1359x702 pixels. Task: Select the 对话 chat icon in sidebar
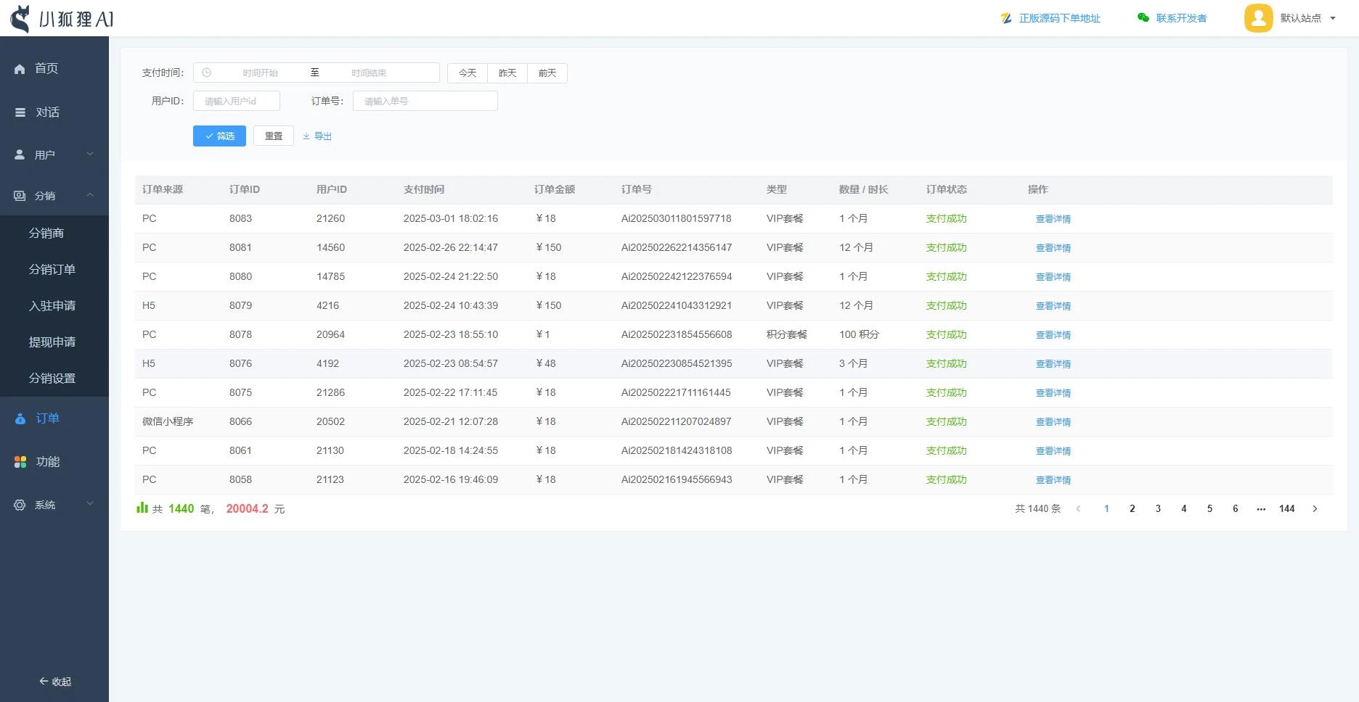20,112
